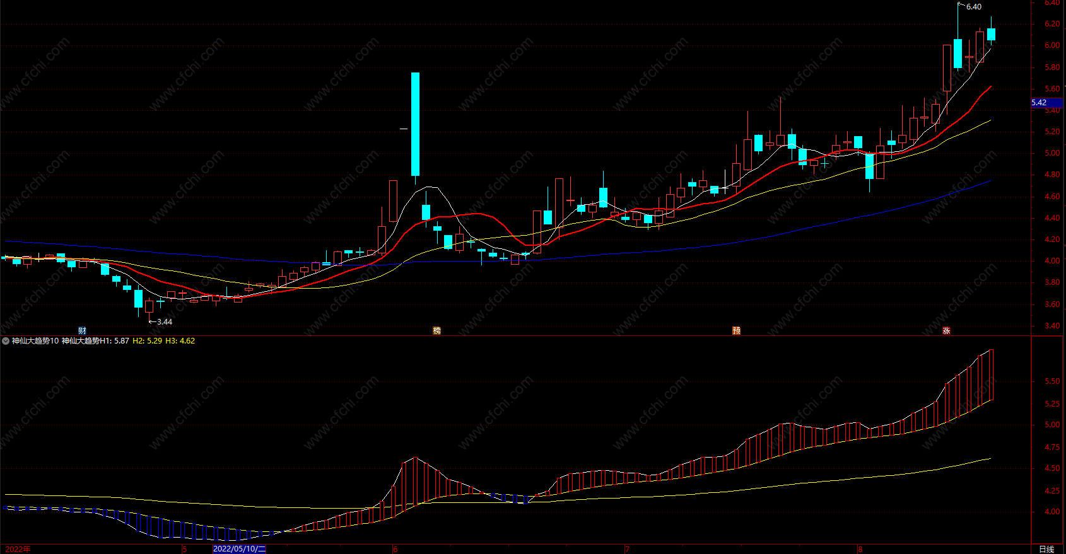Click the 6.00 price axis label

pyautogui.click(x=1052, y=45)
